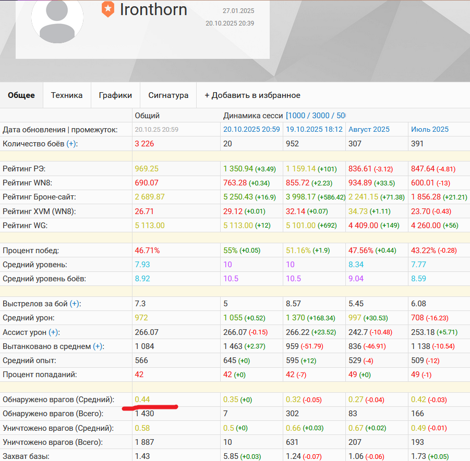Switch to the Техника tab
This screenshot has height=461, width=470.
click(x=67, y=95)
